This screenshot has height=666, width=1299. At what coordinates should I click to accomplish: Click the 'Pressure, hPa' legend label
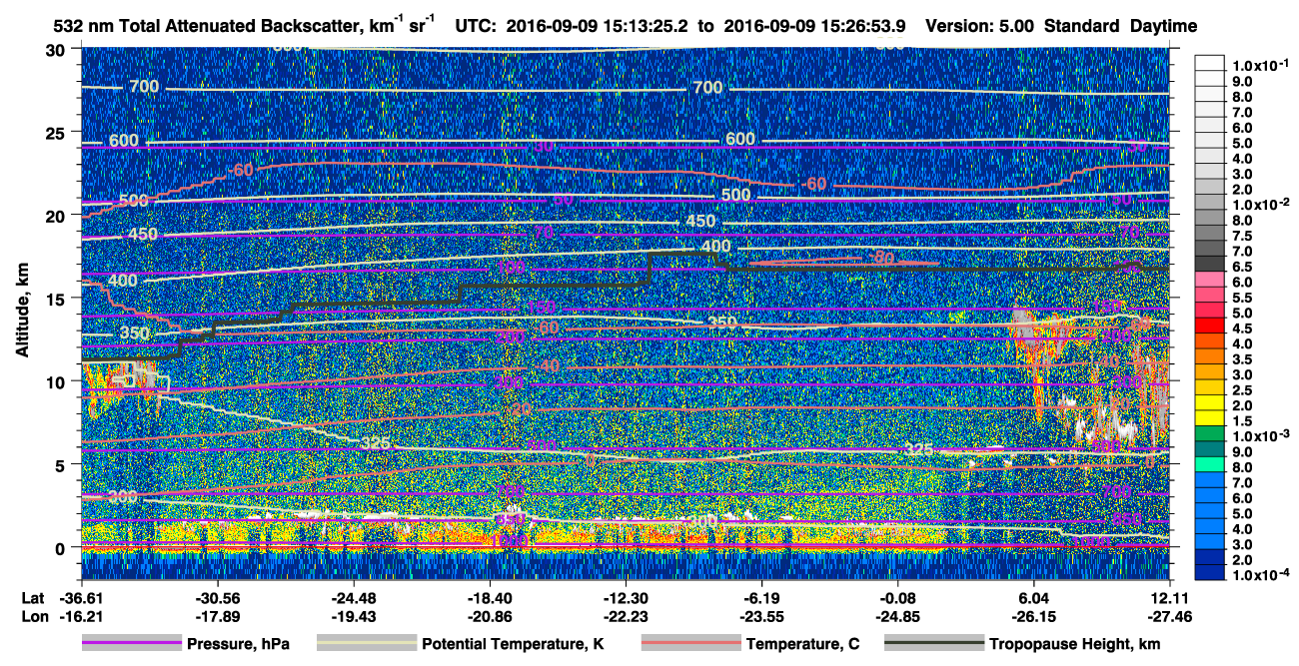(x=238, y=645)
